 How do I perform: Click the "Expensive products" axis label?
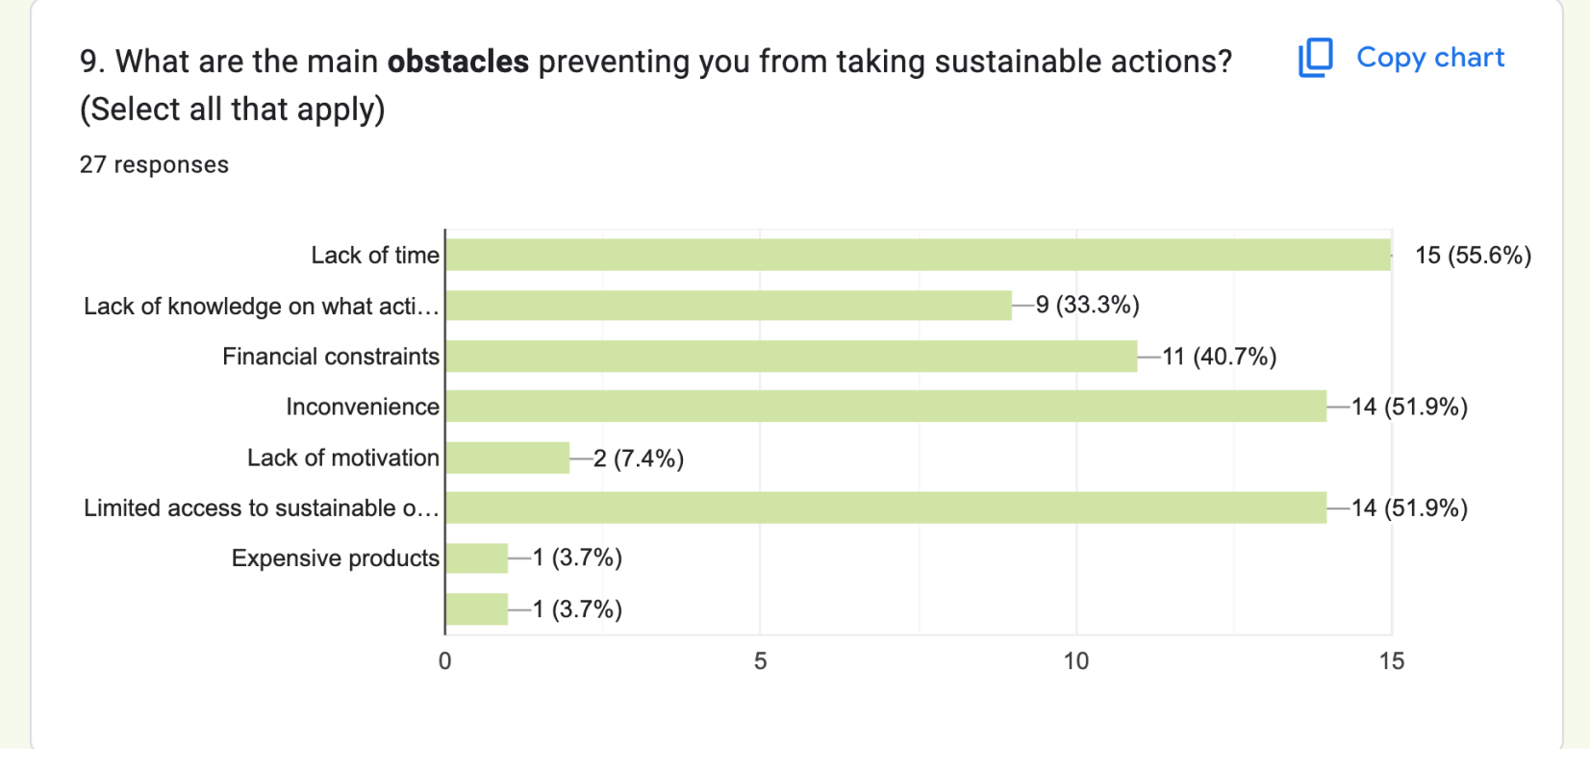(x=335, y=558)
